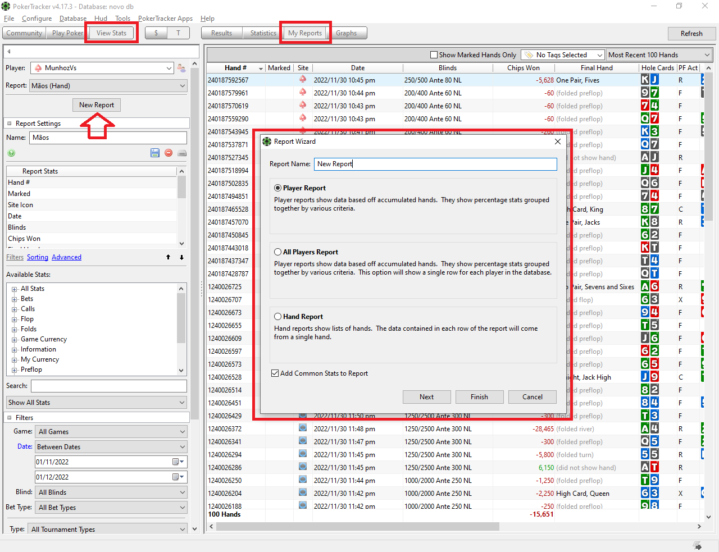
Task: Delete the report with the red minus icon
Action: [x=169, y=153]
